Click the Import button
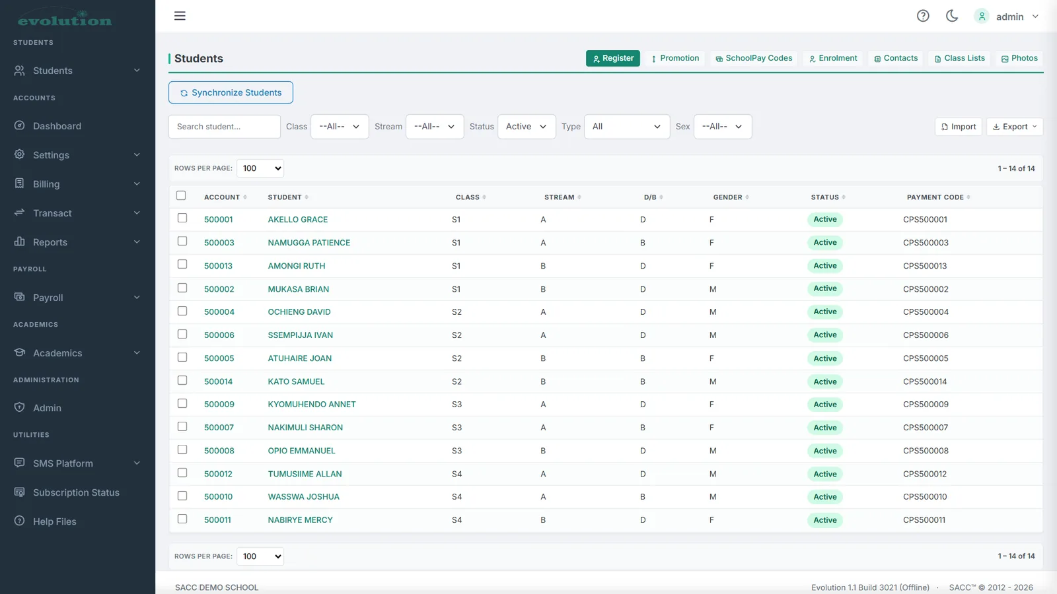Screen dimensions: 1057x594 [x=959, y=127]
